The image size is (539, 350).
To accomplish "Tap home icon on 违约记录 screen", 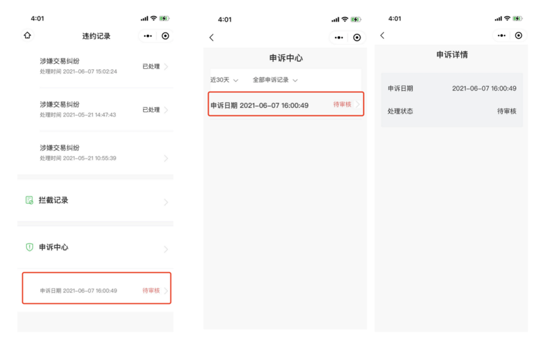I will pyautogui.click(x=27, y=35).
